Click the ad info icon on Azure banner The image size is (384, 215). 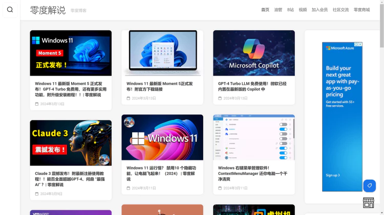click(x=356, y=44)
